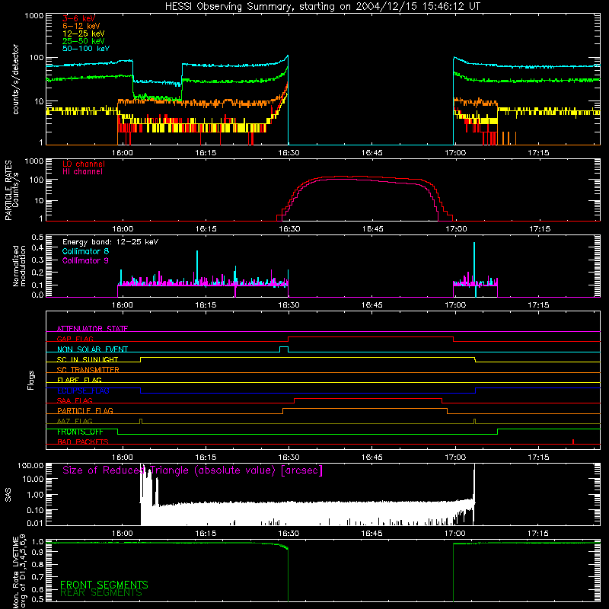Click the SAS axis label
The width and height of the screenshot is (609, 609).
tap(8, 495)
